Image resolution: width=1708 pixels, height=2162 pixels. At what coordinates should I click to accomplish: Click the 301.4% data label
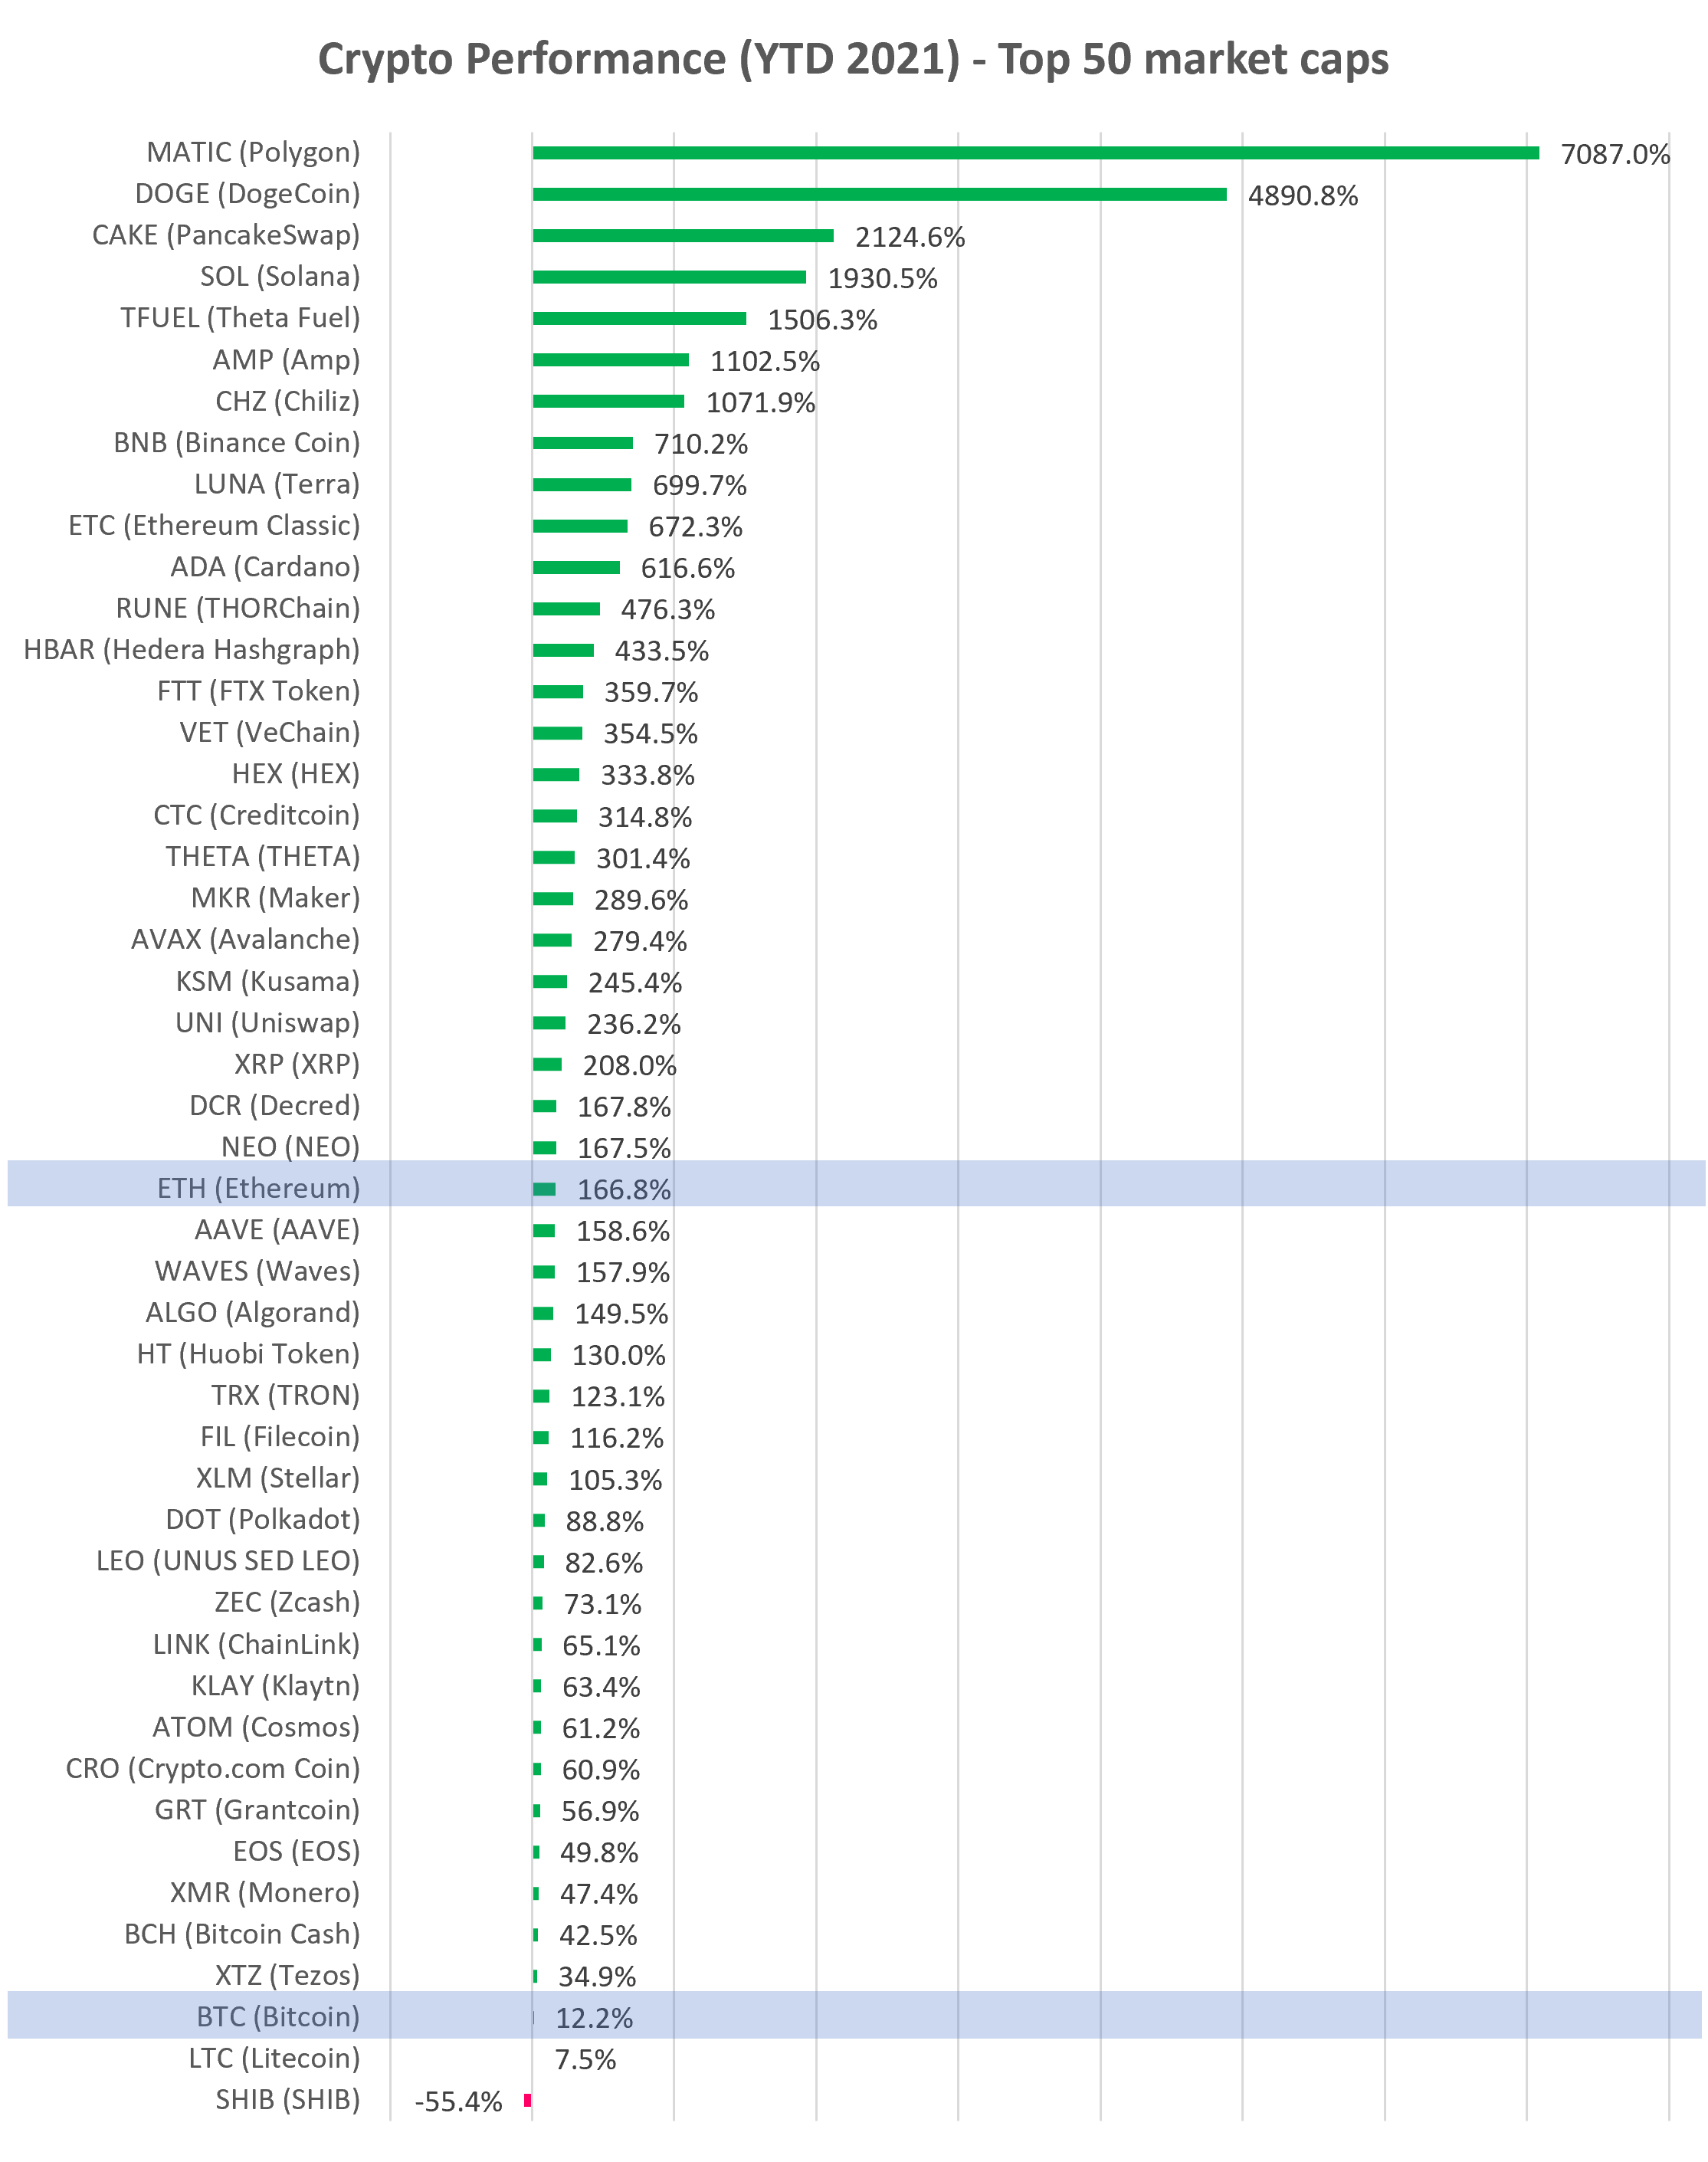click(x=643, y=858)
